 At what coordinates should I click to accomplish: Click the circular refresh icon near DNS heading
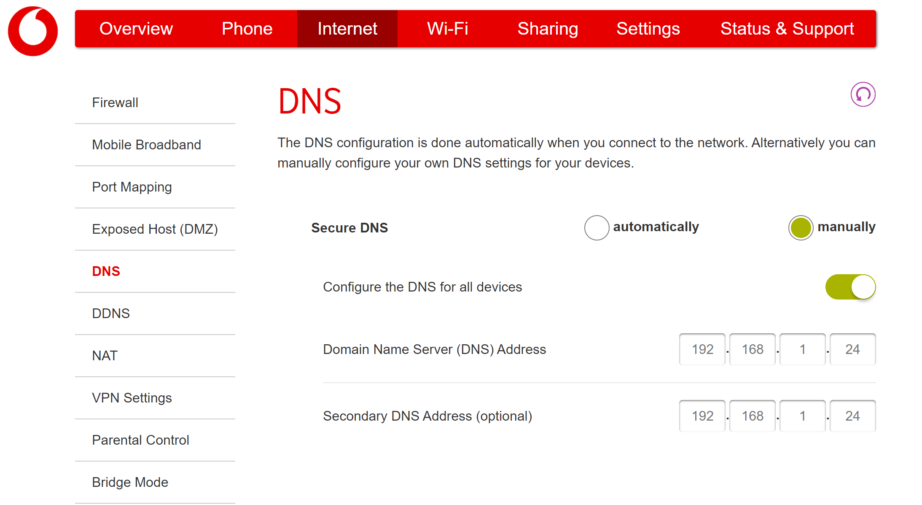(863, 95)
